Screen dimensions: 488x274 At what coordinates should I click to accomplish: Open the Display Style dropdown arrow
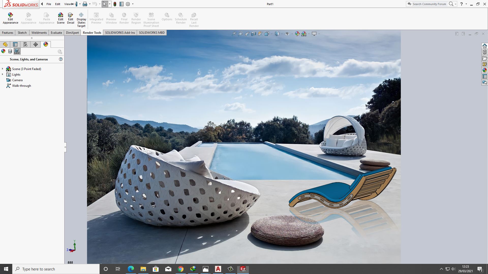coord(282,34)
